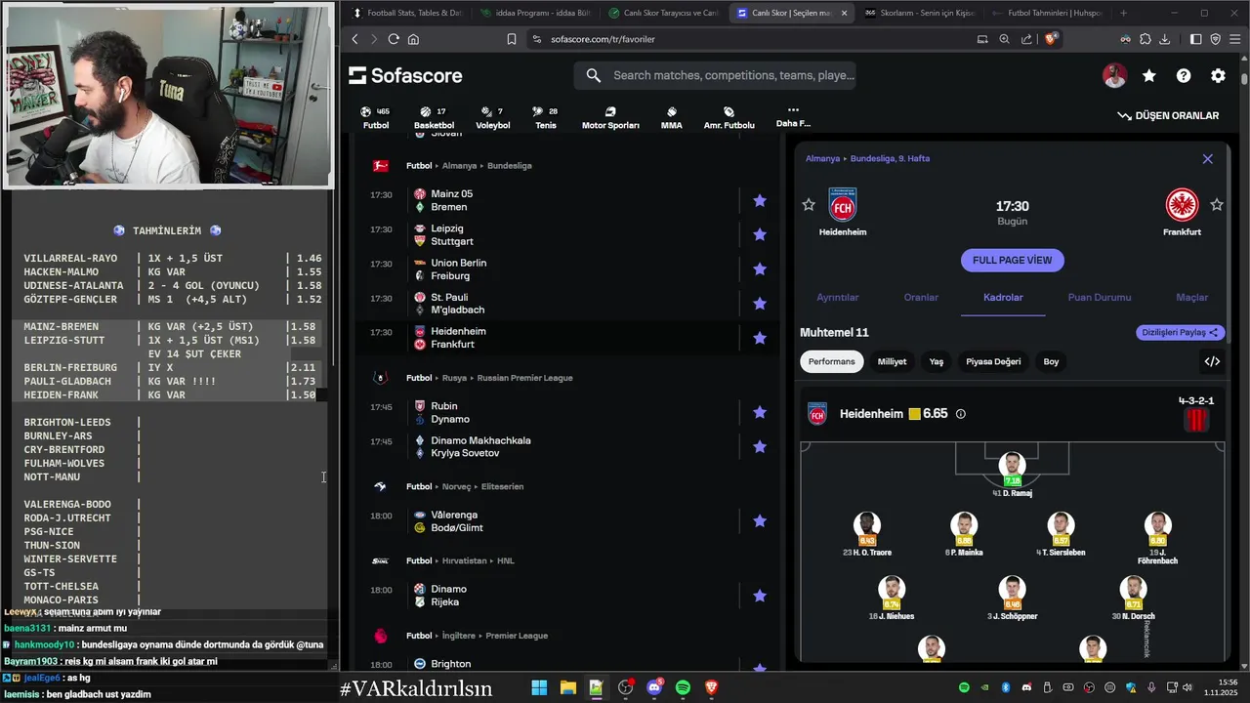Open the Voleybol sport category
Screen dimensions: 1250x703
(492, 118)
